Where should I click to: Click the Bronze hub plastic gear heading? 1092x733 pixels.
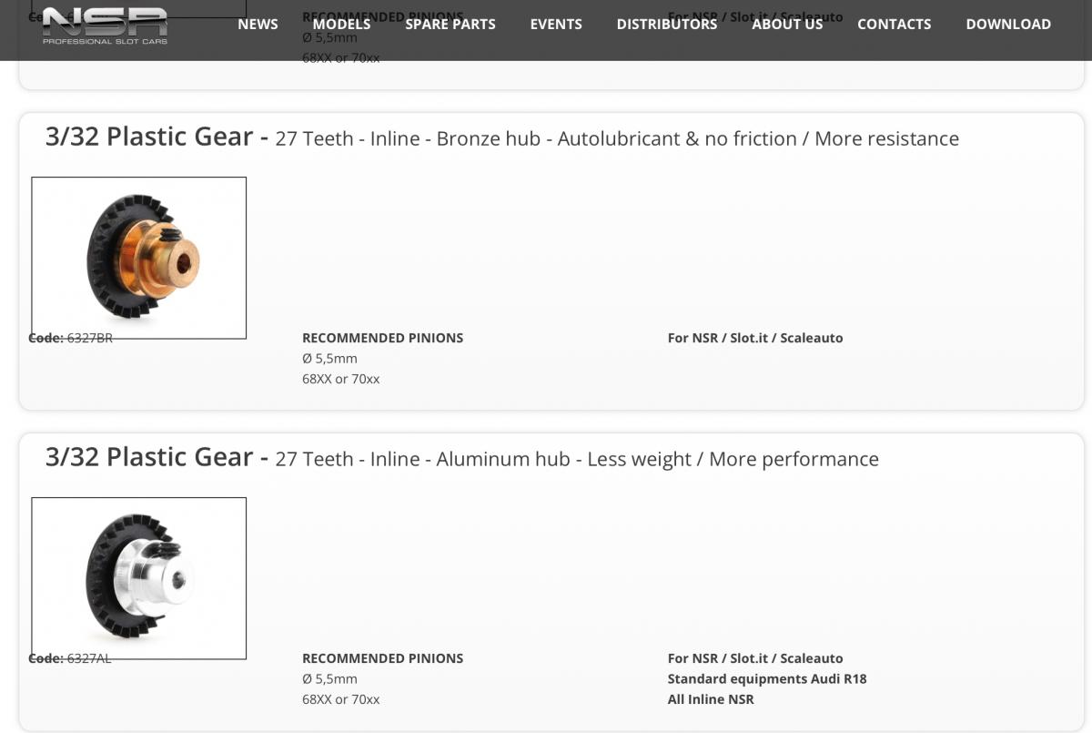[501, 137]
